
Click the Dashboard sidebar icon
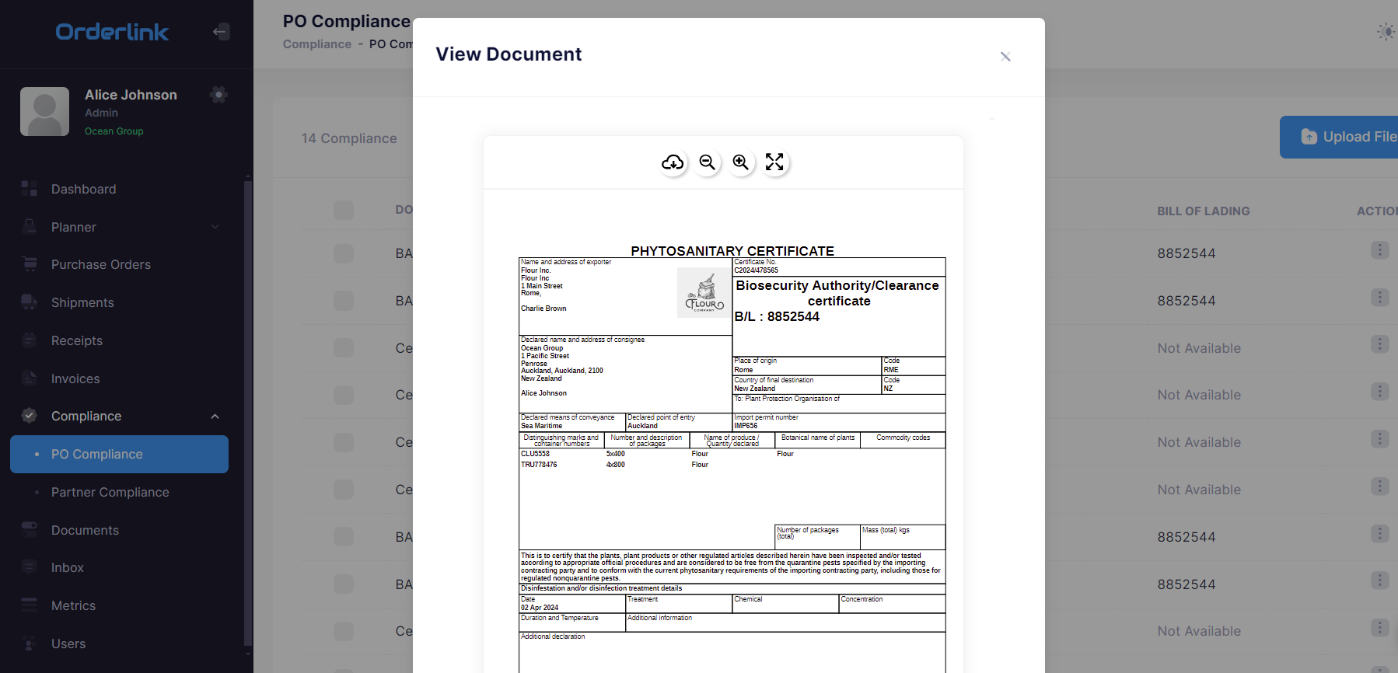coord(30,188)
